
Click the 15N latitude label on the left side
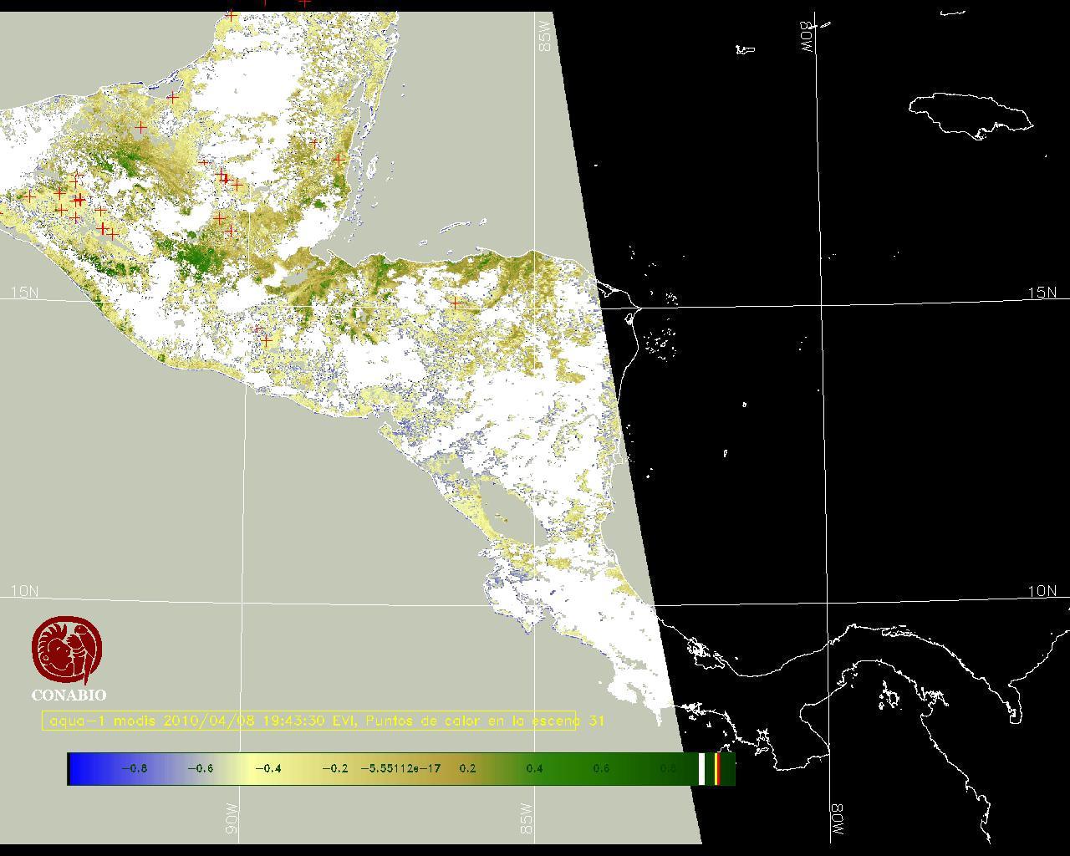point(24,293)
